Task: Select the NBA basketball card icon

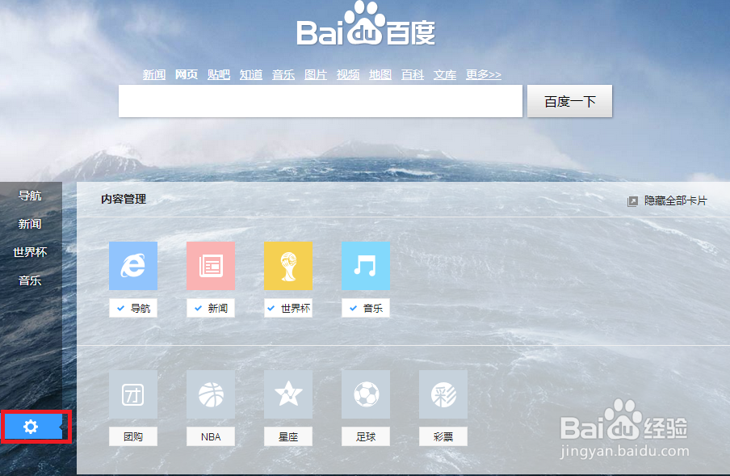Action: [211, 394]
